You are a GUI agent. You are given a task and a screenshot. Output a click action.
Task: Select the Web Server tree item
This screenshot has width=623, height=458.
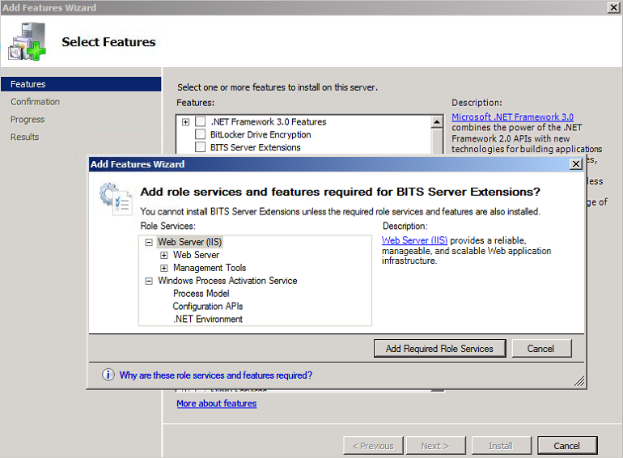196,255
